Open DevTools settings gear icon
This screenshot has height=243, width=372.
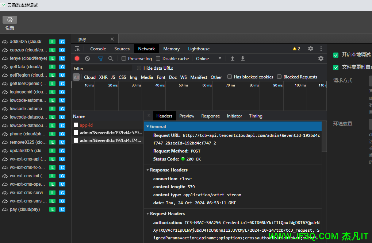tap(311, 49)
